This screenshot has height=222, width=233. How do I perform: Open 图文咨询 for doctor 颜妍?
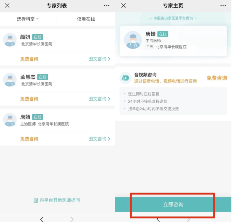tap(99, 59)
